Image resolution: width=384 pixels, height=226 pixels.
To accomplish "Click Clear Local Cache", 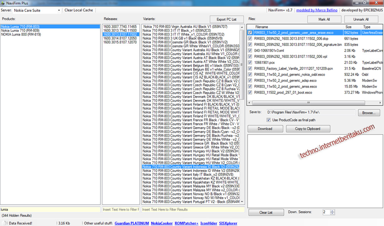I will tap(79, 10).
